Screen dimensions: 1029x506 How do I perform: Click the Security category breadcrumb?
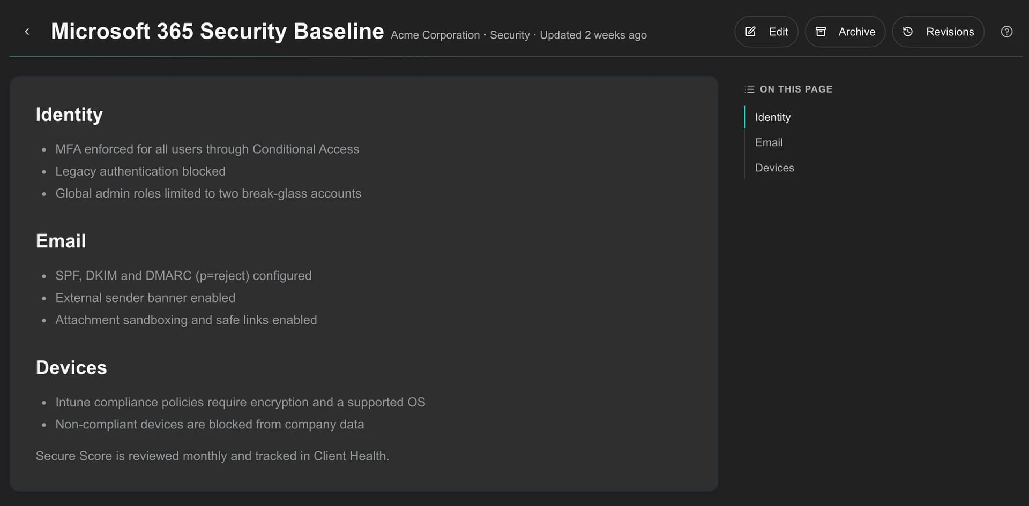[x=510, y=35]
